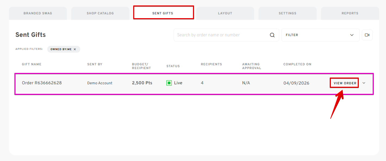Expand the order row chevron
386x161 pixels.
point(364,83)
